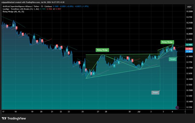Click the +0.0001 (+0.05%) change value

coord(67,6)
